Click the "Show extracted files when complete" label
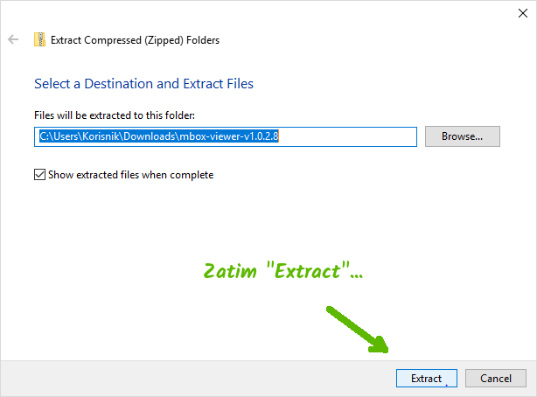Screen dimensions: 537x397 (x=129, y=175)
